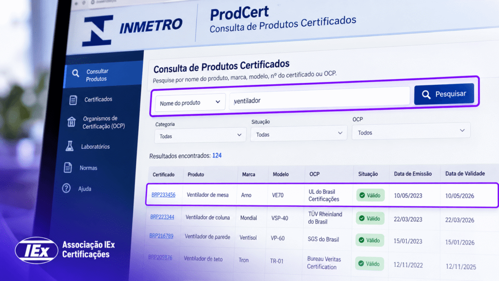
Task: Go to Certificados in the sidebar
Action: [98, 100]
